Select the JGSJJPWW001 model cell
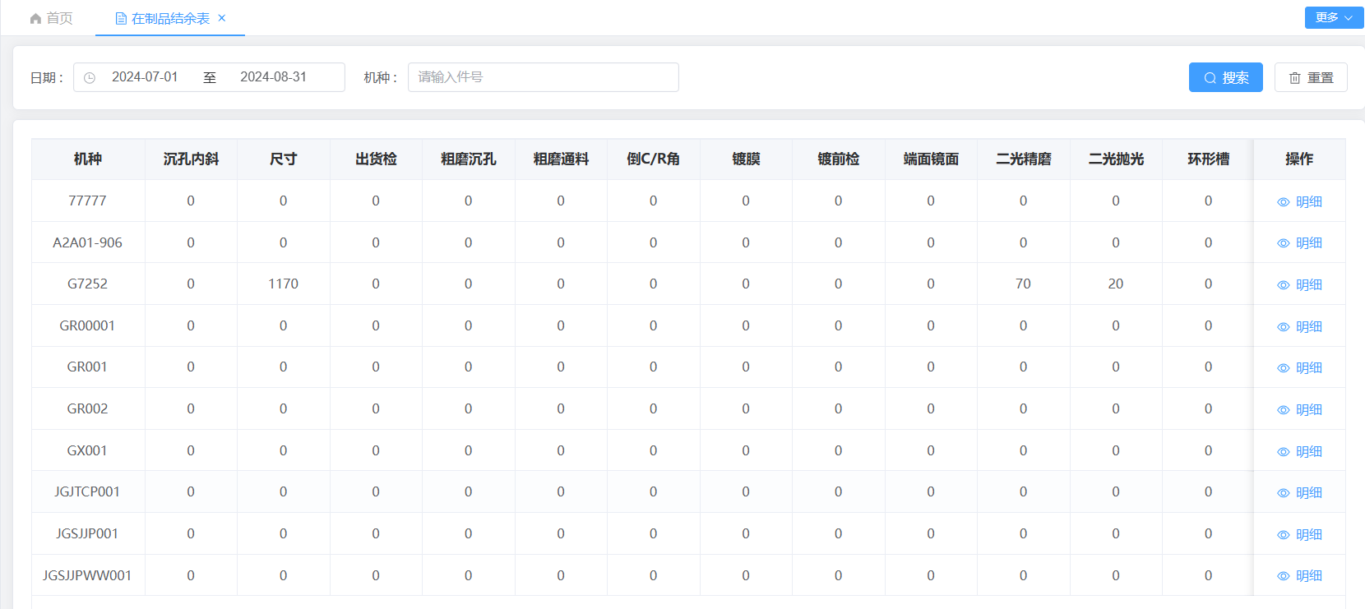Screen dimensions: 1365x609 coord(87,575)
